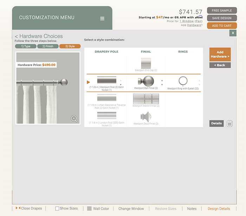Close the Hardware Choices panel with X
This screenshot has width=246, height=216.
pyautogui.click(x=232, y=33)
